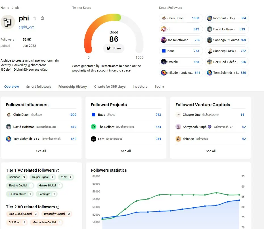The width and height of the screenshot is (264, 229).
Task: Click Santiago R Santos avatar in Smart Followers
Action: (x=209, y=40)
